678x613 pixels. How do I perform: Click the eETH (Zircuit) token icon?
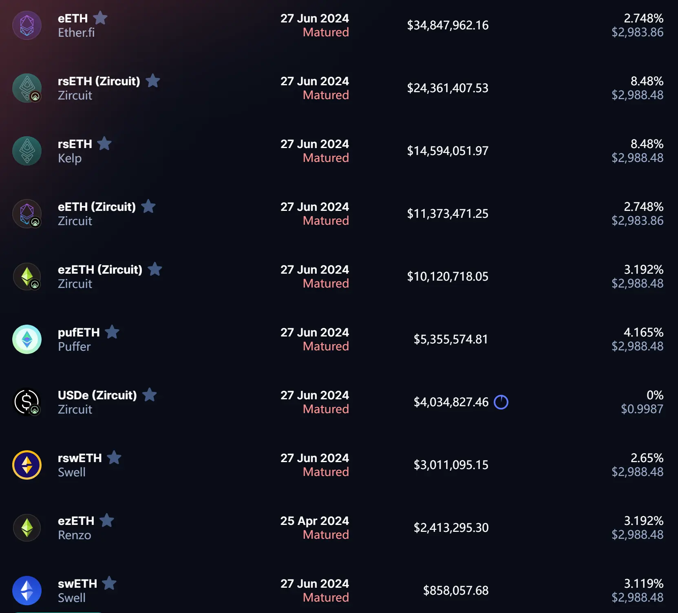pos(27,214)
